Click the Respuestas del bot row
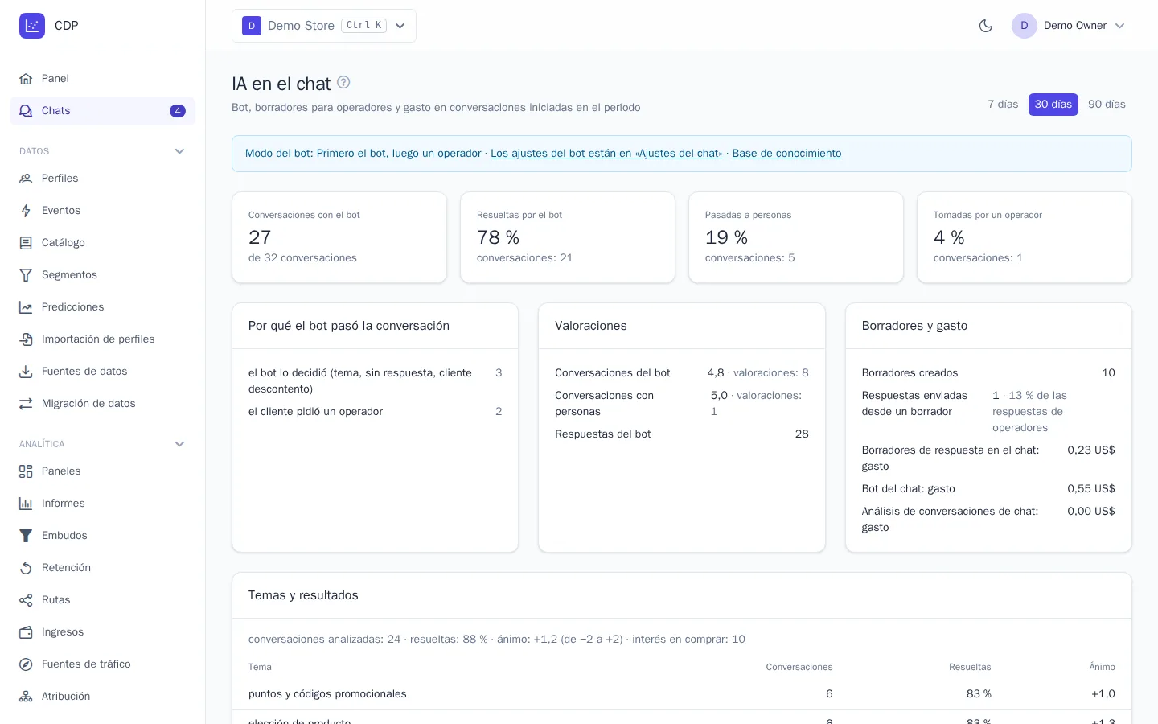This screenshot has height=724, width=1158. pos(682,434)
